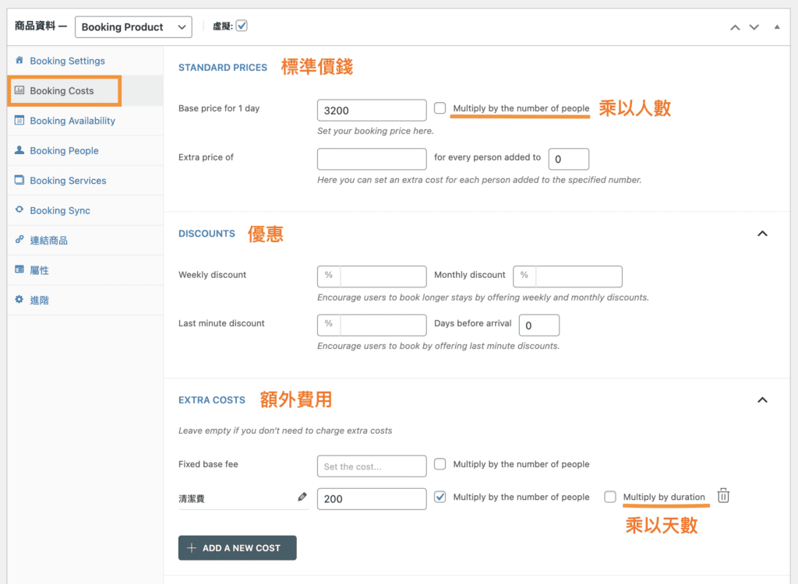Adjust the Days before arrival stepper

(538, 325)
